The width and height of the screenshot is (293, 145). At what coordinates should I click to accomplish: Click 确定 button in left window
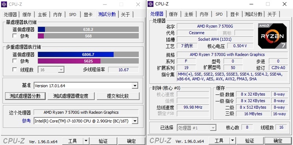(131, 141)
